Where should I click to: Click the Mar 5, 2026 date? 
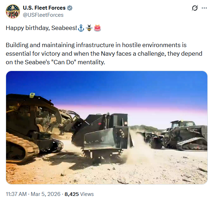coord(46,194)
